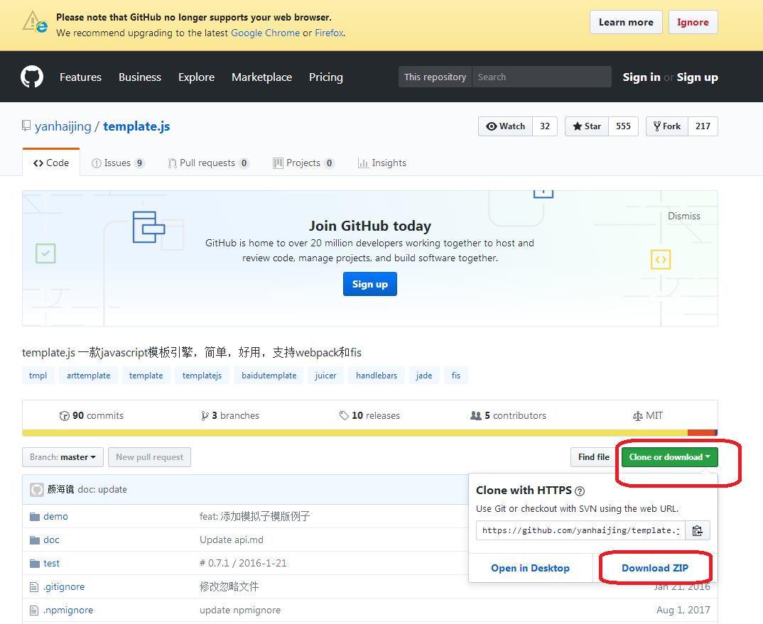This screenshot has height=624, width=763.
Task: Open the demo folder
Action: (x=55, y=517)
